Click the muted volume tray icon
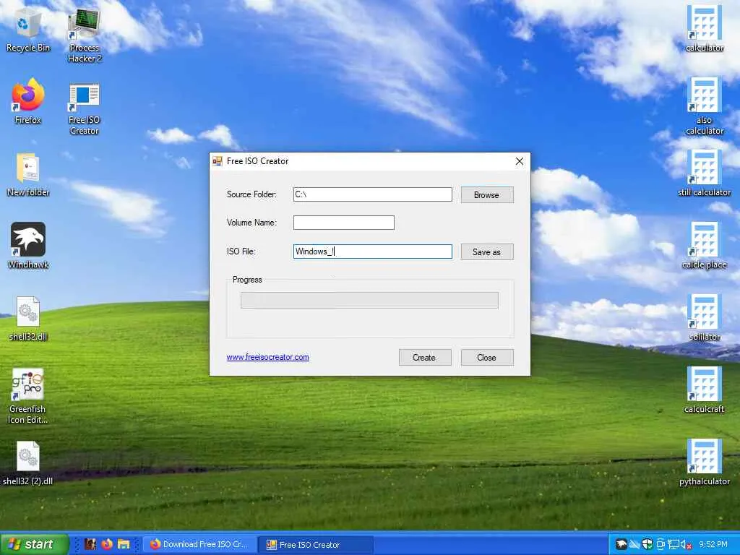Image resolution: width=740 pixels, height=555 pixels. tap(687, 544)
